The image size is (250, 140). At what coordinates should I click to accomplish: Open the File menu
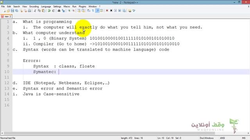tap(3, 7)
